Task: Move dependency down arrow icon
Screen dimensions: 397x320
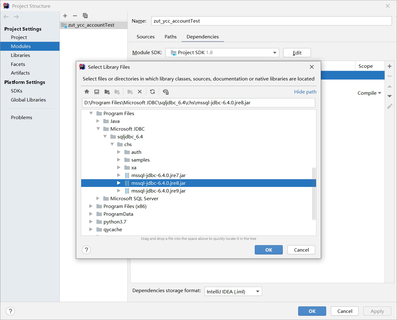Action: (390, 96)
